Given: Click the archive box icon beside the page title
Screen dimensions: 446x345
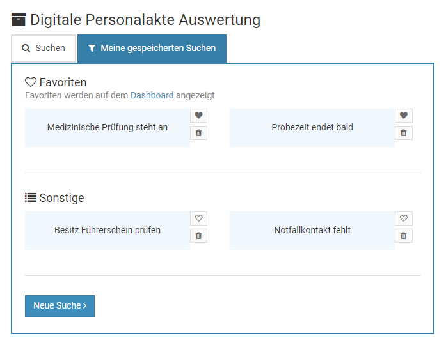Looking at the screenshot, I should (19, 20).
